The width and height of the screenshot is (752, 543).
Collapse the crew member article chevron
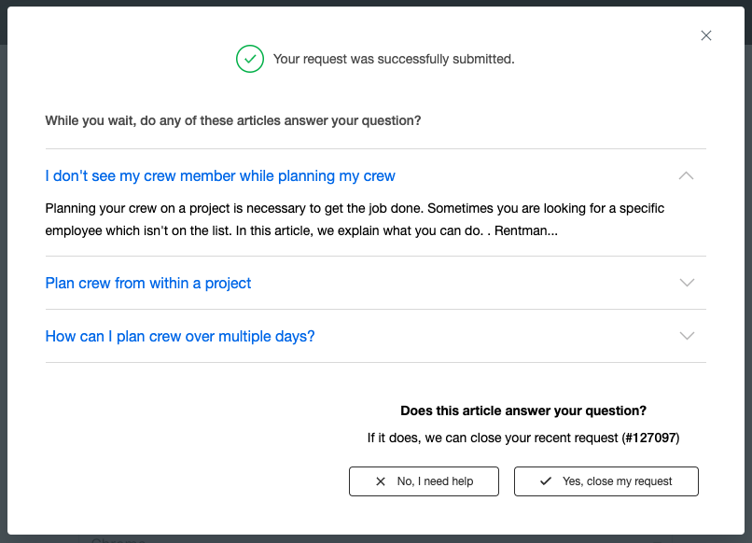point(687,175)
